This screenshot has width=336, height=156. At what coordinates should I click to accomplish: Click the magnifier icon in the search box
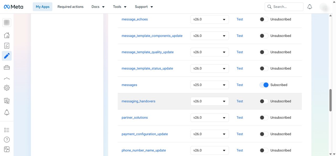coord(269,7)
